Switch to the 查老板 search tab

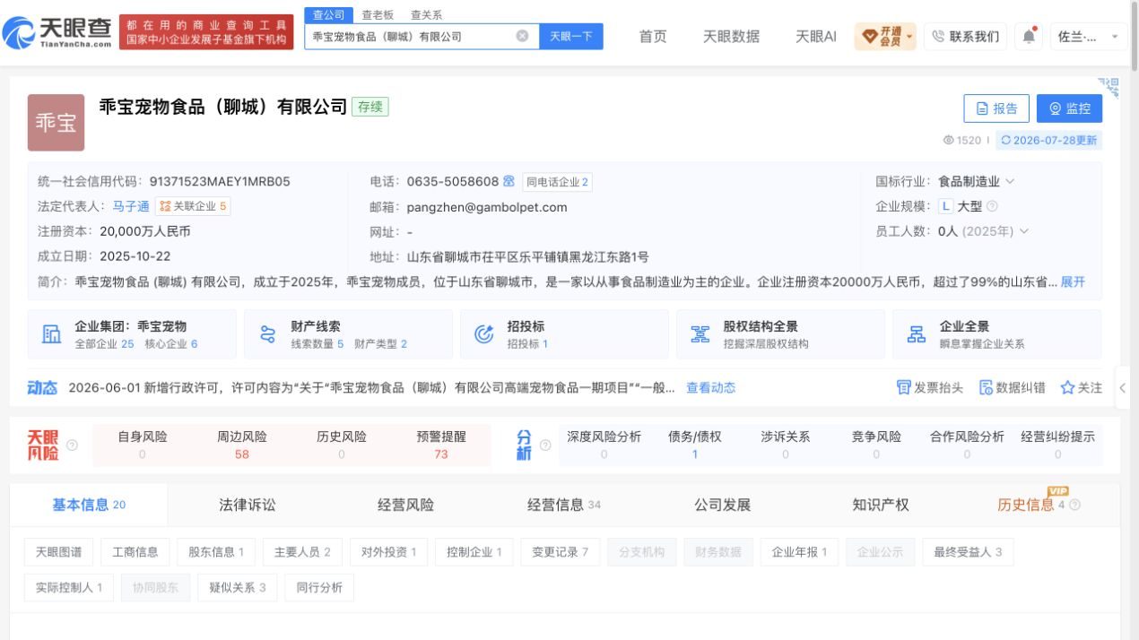(x=378, y=14)
